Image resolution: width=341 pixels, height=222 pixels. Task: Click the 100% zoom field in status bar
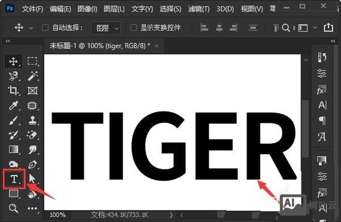point(57,215)
